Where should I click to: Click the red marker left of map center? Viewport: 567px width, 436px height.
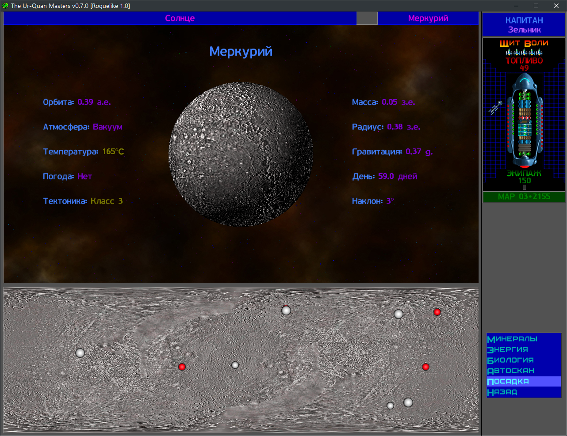[182, 367]
